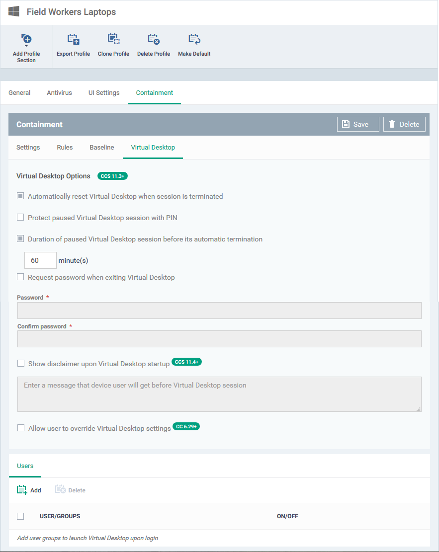Viewport: 439px width, 552px height.
Task: Open dropdown arrow under Add Profile Section
Action: [26, 46]
